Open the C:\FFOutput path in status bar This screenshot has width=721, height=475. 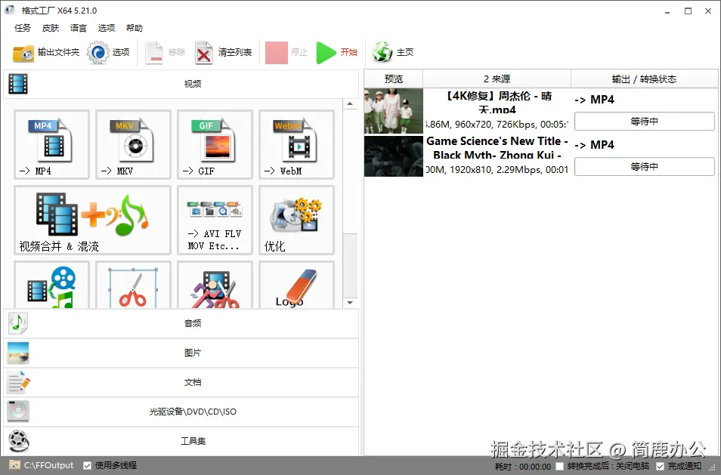tap(48, 465)
